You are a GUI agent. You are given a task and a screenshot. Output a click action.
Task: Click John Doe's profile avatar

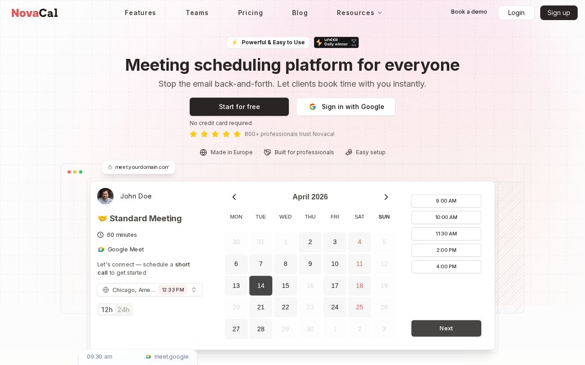[x=105, y=196]
